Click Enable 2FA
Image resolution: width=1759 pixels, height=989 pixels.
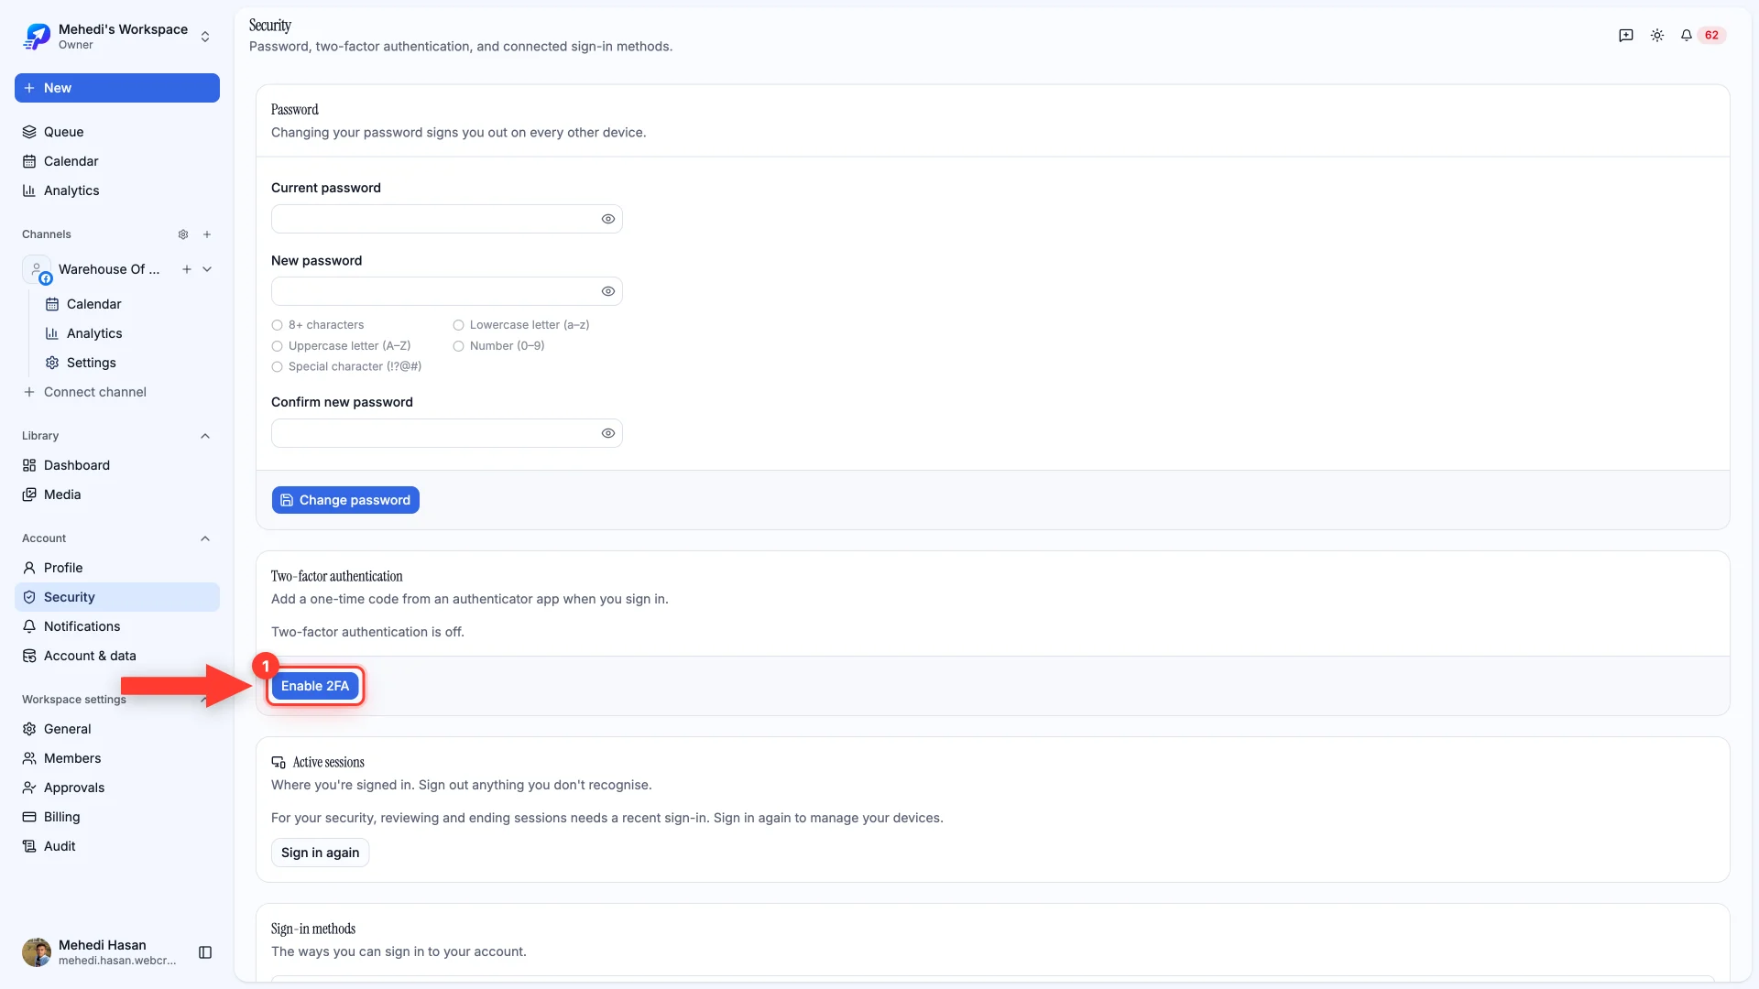315,686
